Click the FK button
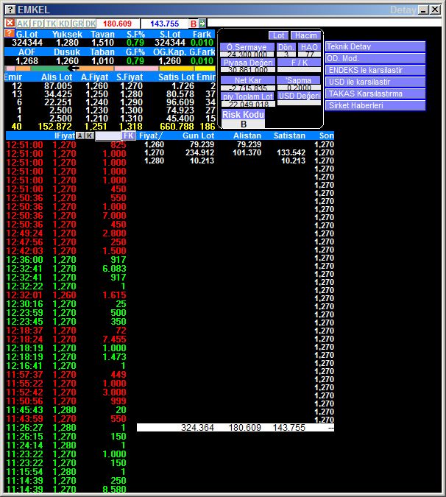Screen dimensions: 446x497 (129, 135)
